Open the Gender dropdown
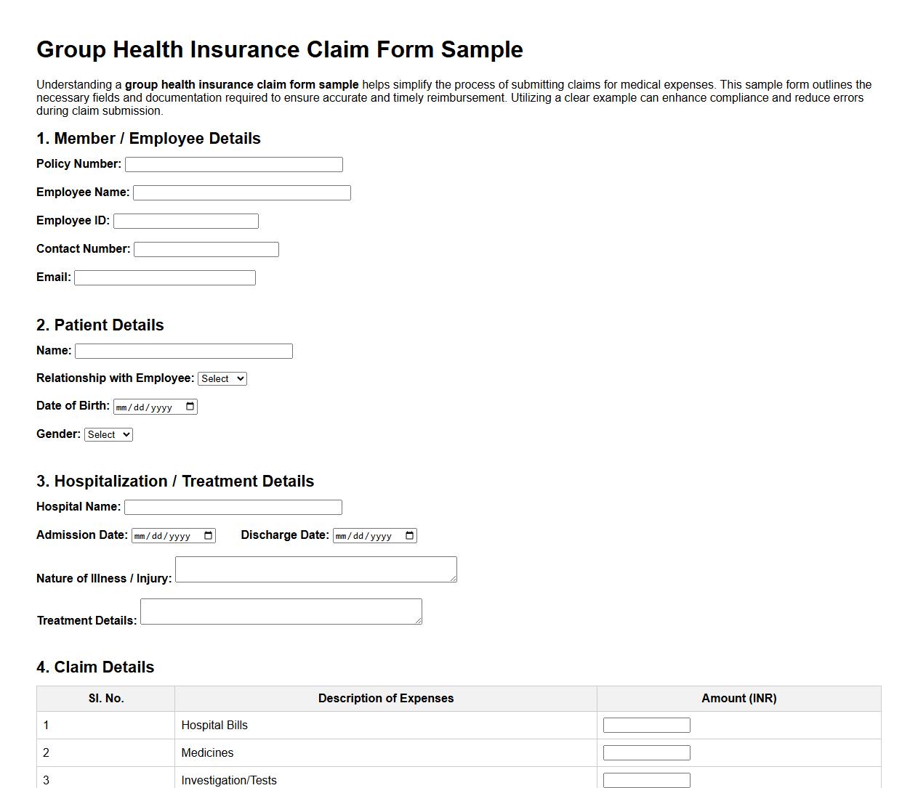The height and width of the screenshot is (788, 918). (x=108, y=434)
